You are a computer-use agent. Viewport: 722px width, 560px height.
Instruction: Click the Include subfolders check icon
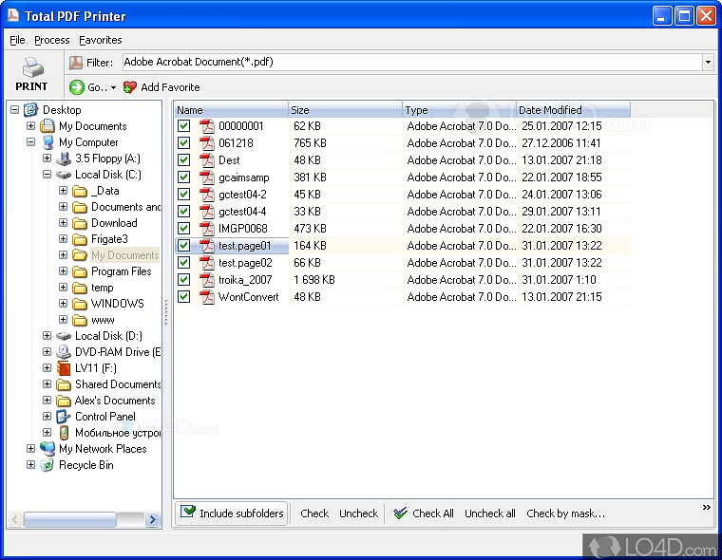[x=188, y=512]
